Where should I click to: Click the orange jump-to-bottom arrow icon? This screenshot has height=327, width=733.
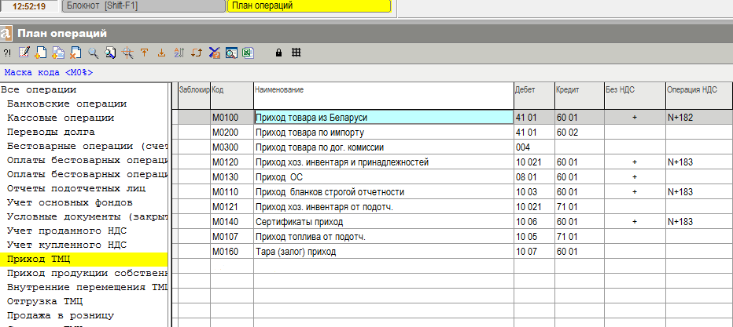point(162,53)
